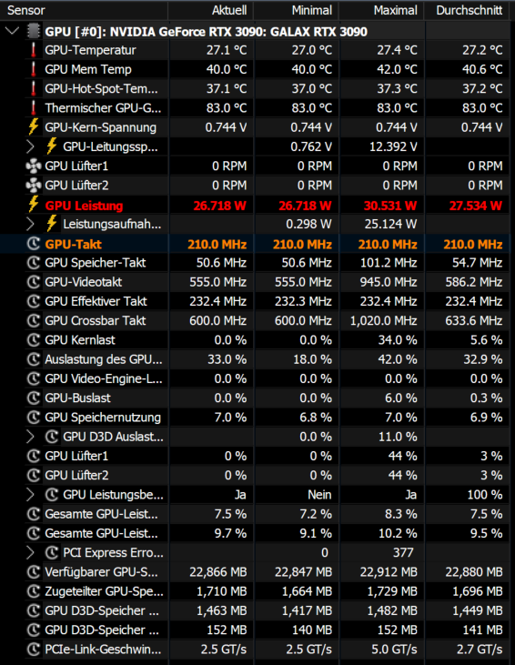Select the GPU-Kern-Spannung row
This screenshot has width=515, height=665.
click(255, 126)
